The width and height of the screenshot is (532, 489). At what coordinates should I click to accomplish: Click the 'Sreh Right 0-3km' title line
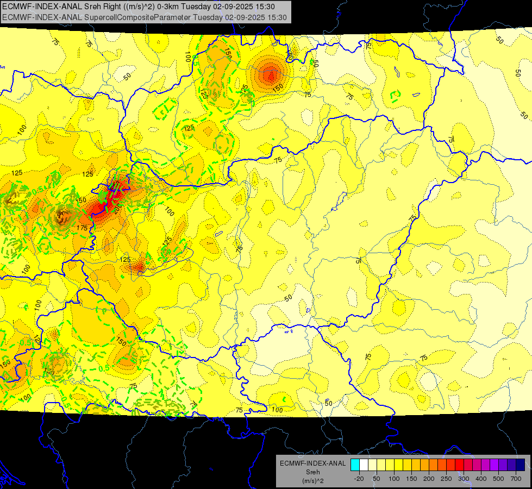point(139,7)
